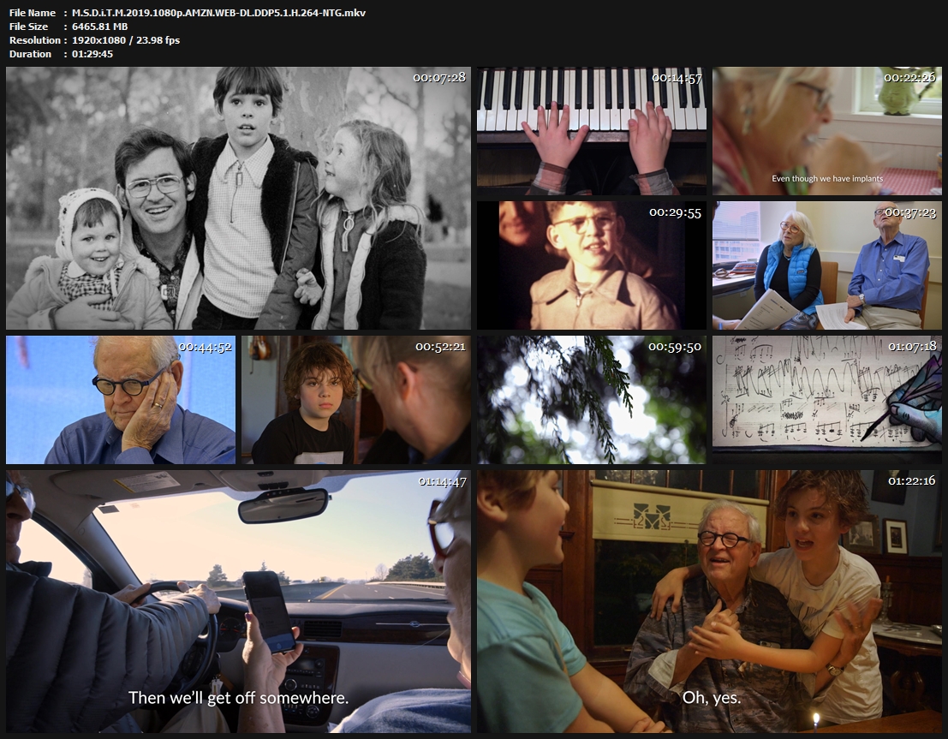Screen dimensions: 948x739
Task: Open the car dashboard driving frame
Action: [238, 601]
